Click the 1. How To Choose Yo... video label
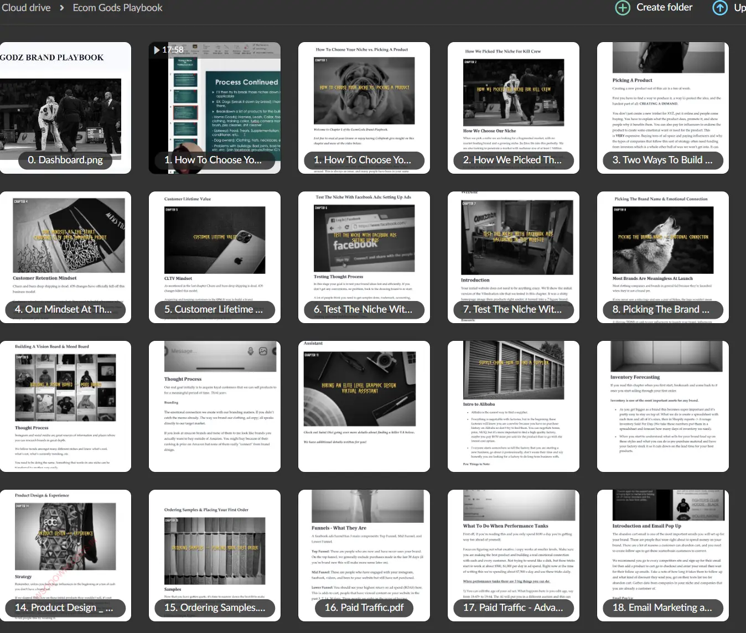The image size is (746, 633). click(x=215, y=160)
